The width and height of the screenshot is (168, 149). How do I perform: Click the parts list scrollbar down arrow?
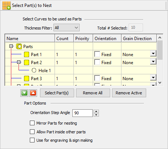tap(160, 83)
